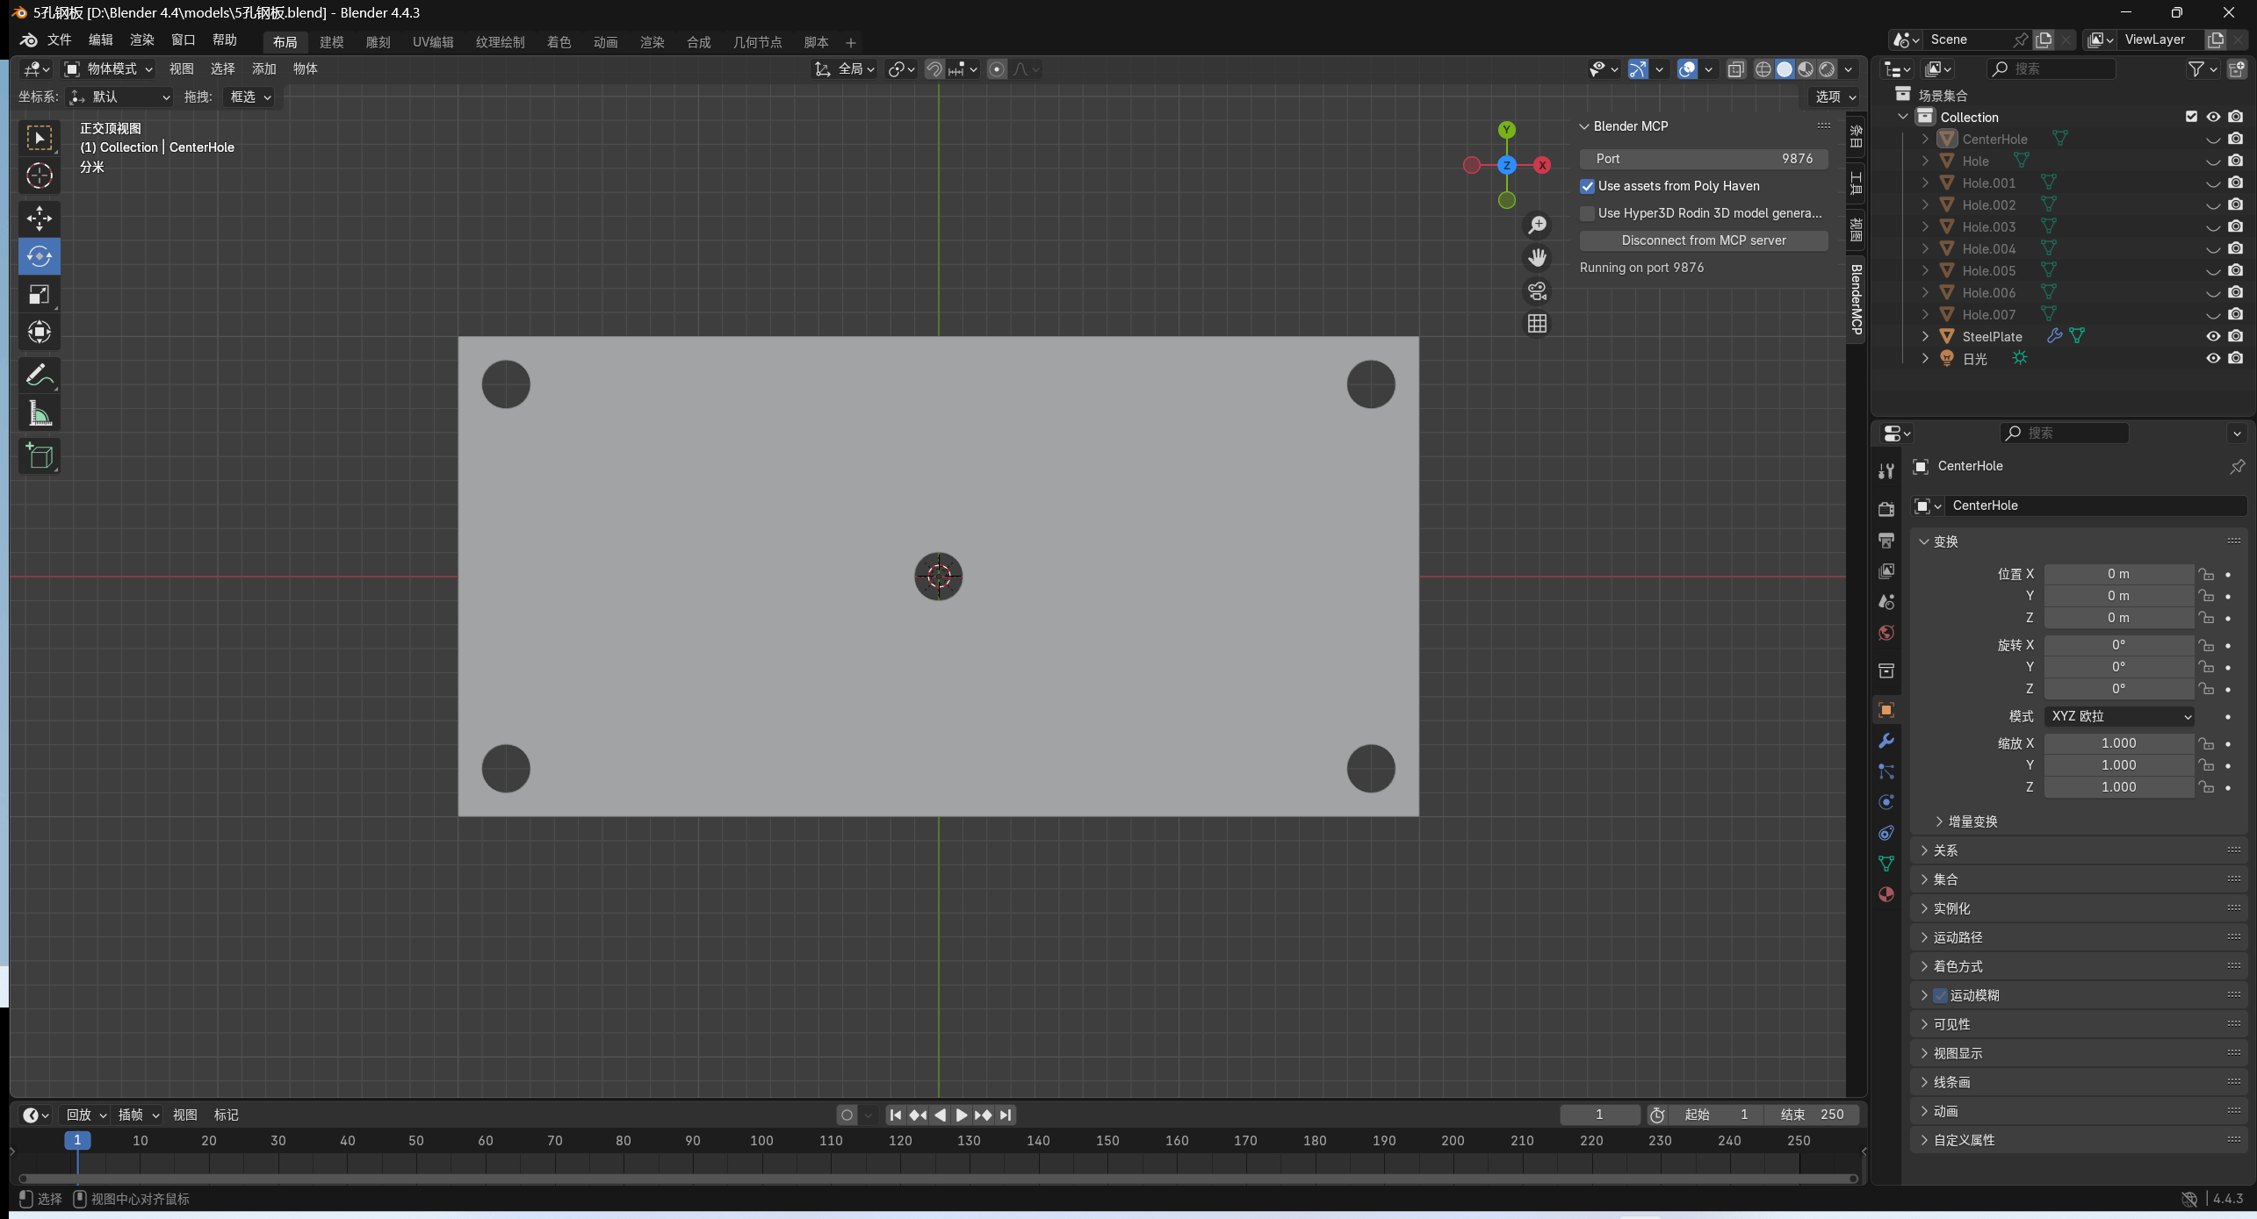Open the 渲染 menu in the top bar
This screenshot has height=1219, width=2257.
tap(141, 40)
